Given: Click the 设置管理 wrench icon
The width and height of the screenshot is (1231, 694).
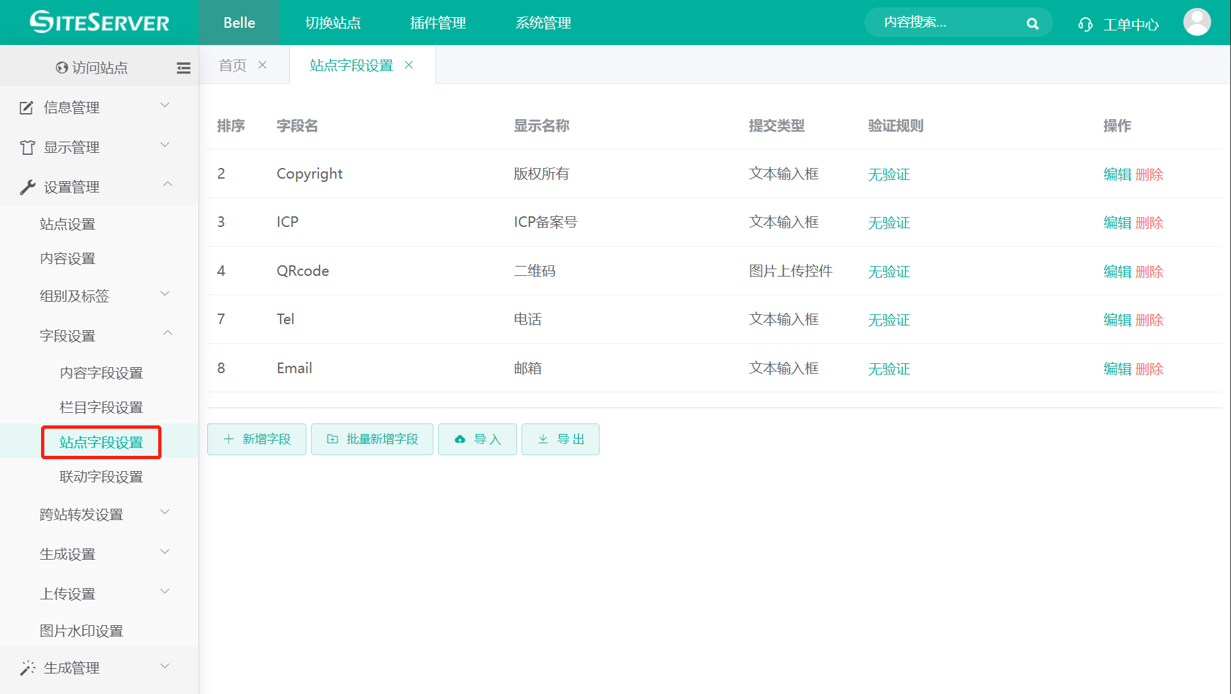Looking at the screenshot, I should (25, 186).
